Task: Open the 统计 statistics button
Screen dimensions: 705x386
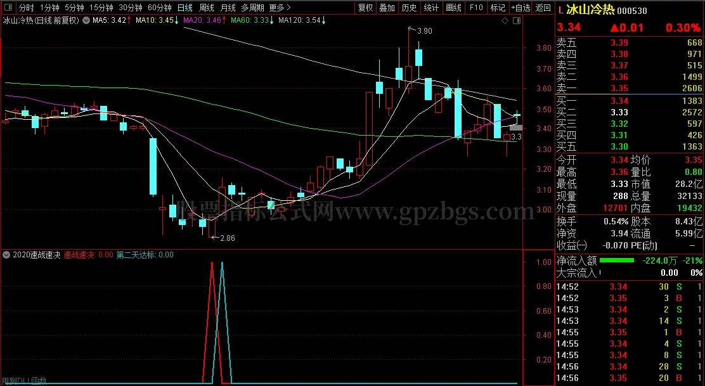Action: [x=431, y=8]
